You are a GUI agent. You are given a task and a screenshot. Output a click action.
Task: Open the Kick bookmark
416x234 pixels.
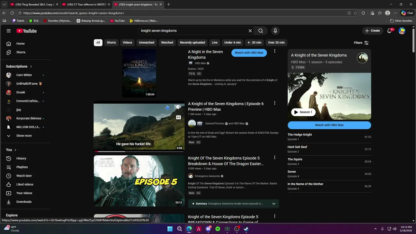point(34,21)
